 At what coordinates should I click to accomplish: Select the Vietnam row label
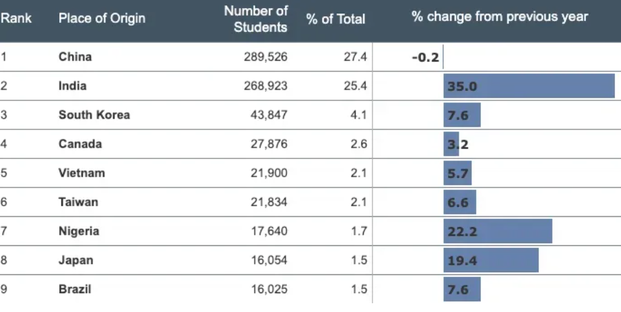click(81, 173)
